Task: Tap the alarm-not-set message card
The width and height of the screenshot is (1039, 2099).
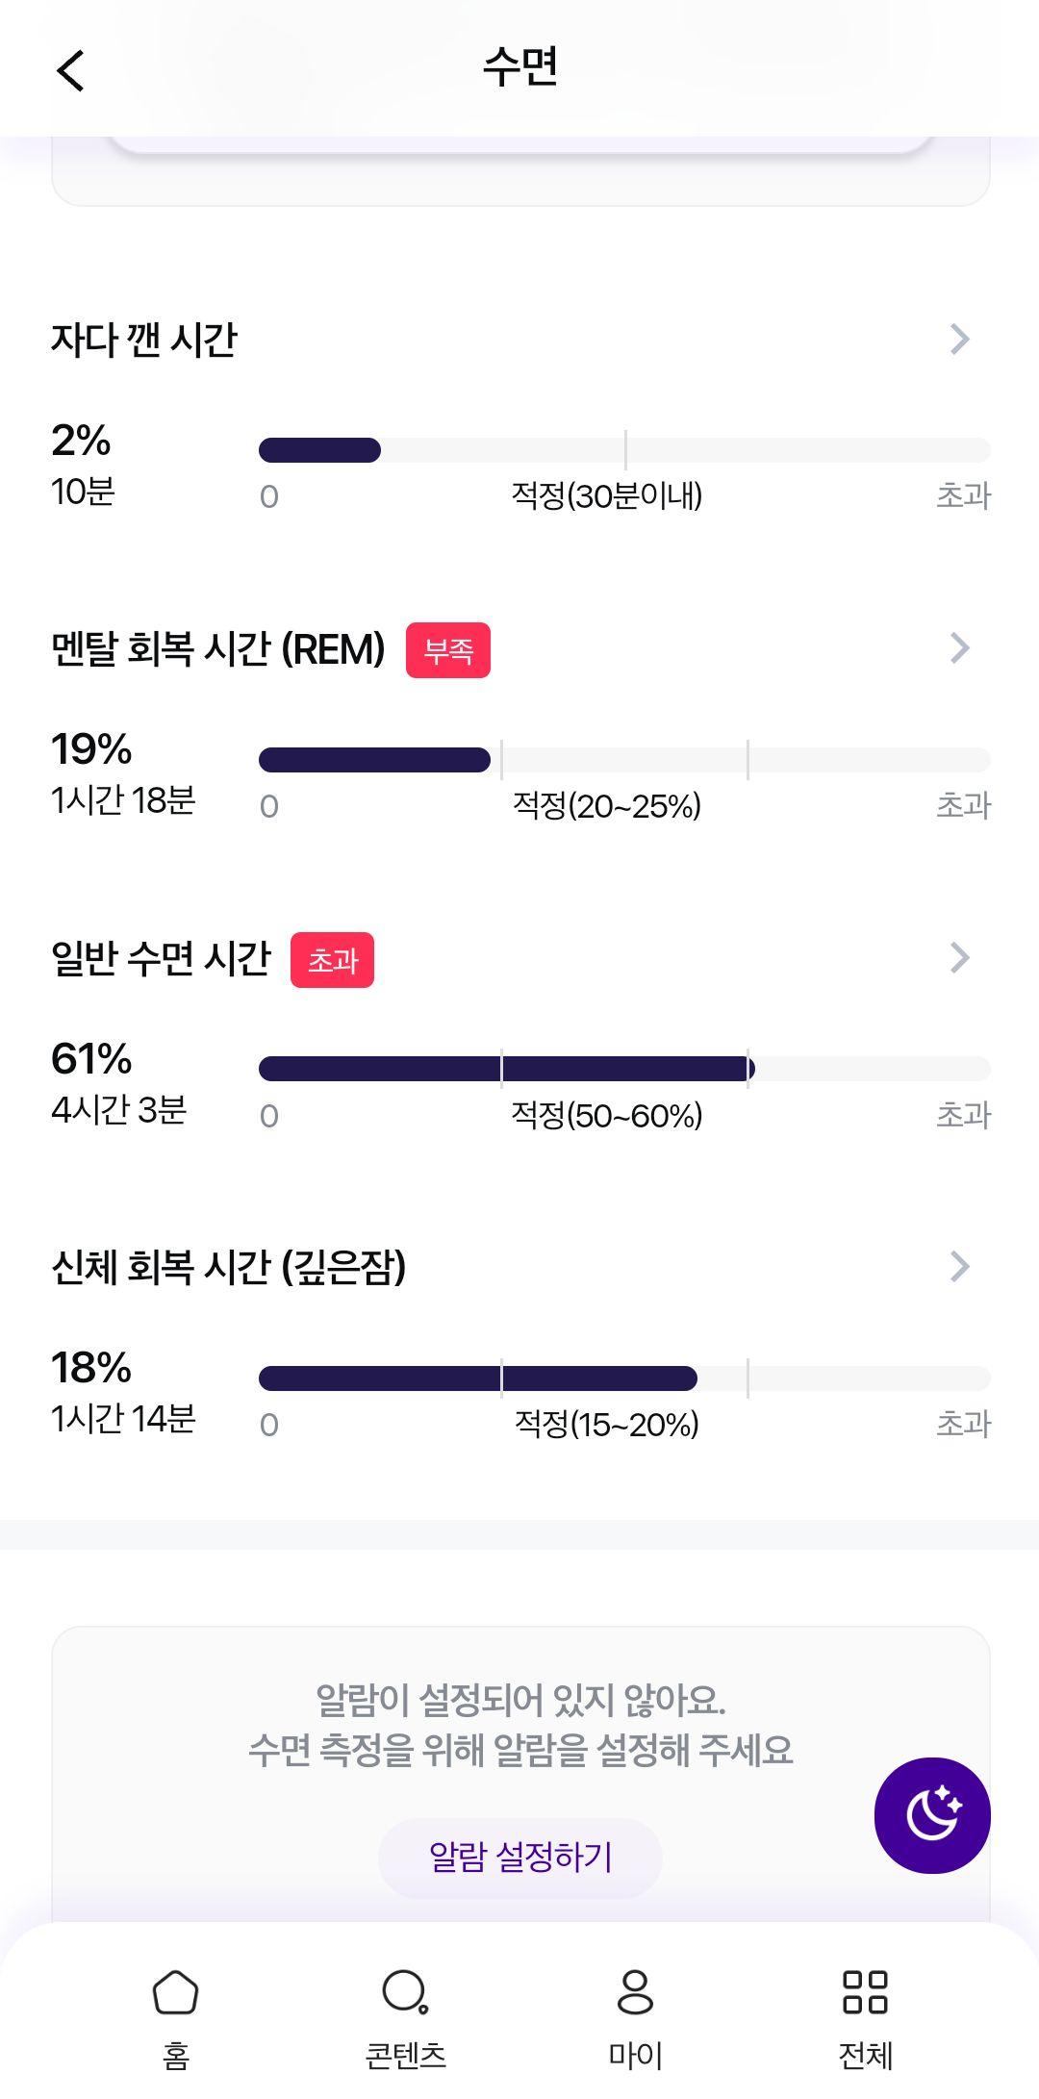Action: 520,1775
